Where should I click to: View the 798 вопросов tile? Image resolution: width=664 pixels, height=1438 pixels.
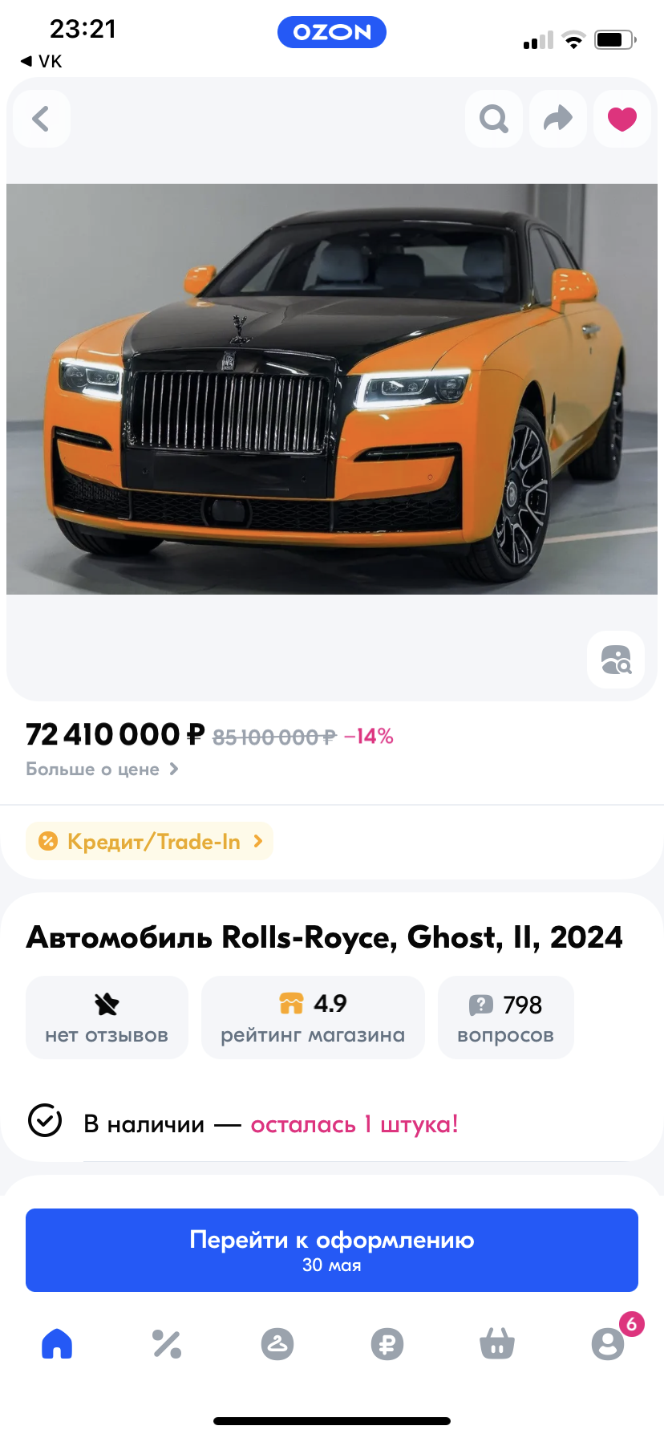click(505, 1018)
